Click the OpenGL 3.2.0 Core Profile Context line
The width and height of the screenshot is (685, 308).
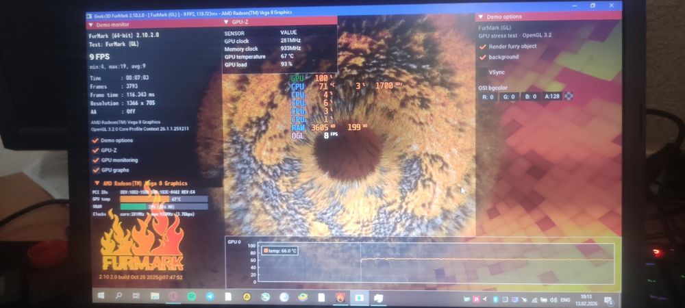(x=140, y=129)
